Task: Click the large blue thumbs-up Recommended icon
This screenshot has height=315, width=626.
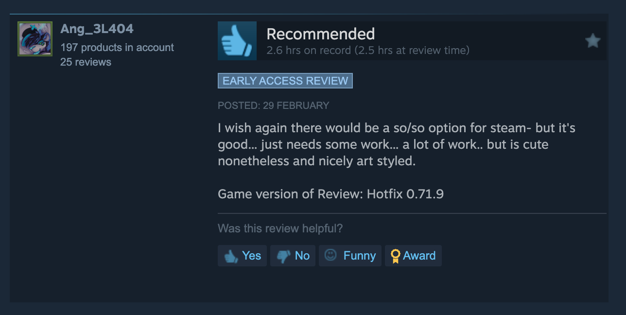Action: click(x=237, y=41)
